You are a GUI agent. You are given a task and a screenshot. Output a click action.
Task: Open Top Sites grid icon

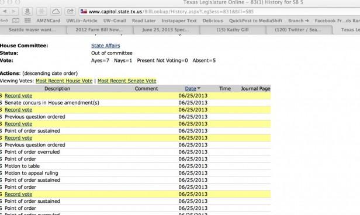tap(27, 20)
